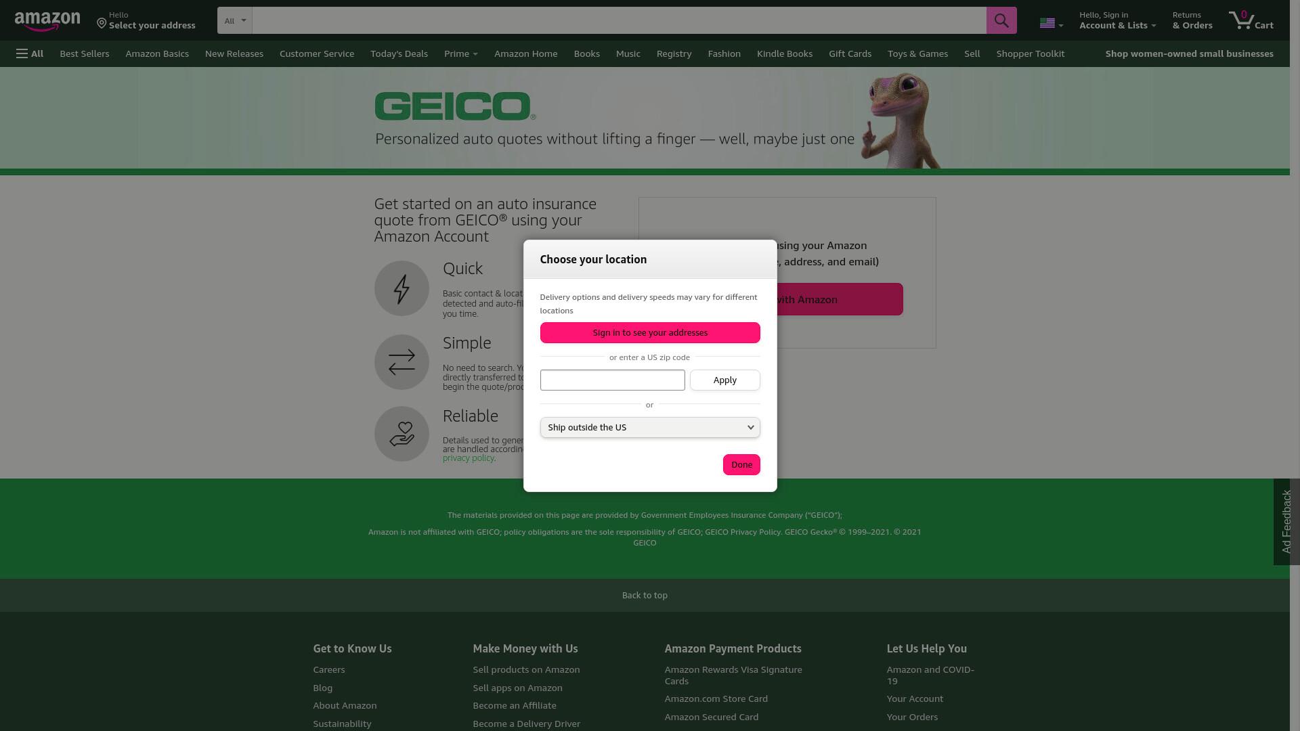Expand the Prime menu
This screenshot has height=731, width=1300.
(x=461, y=53)
